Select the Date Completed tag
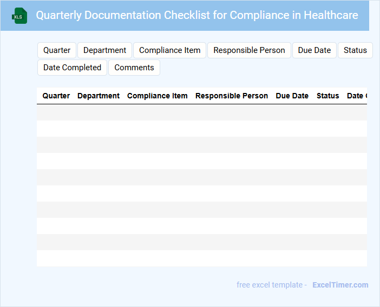Viewport: 380px width, 307px height. 72,68
